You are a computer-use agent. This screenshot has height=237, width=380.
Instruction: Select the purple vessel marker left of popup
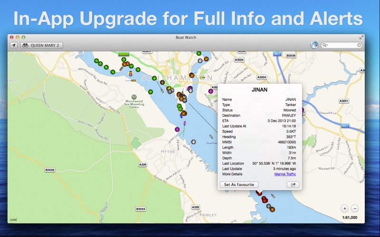click(210, 91)
